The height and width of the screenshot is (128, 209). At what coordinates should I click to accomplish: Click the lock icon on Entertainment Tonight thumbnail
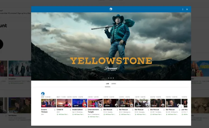coord(101,105)
